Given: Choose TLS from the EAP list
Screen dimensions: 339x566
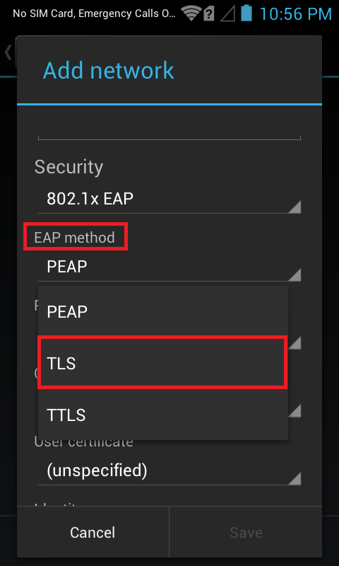Looking at the screenshot, I should point(163,363).
